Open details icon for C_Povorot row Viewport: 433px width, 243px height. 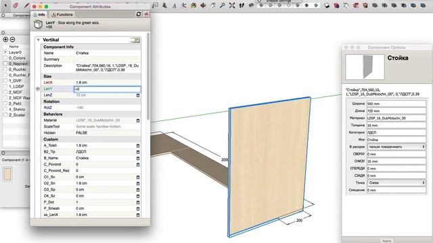[138, 165]
